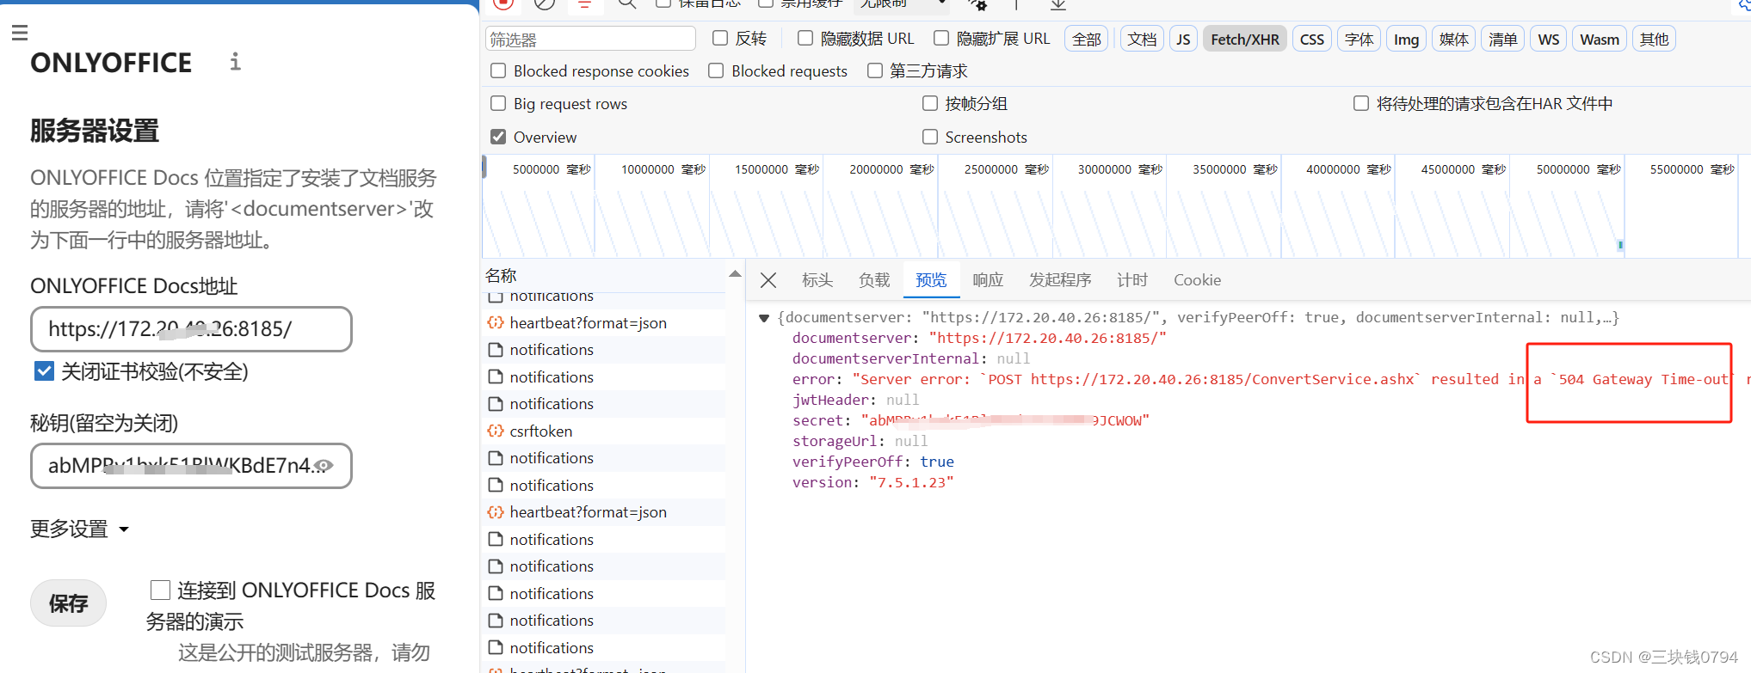The width and height of the screenshot is (1751, 673).
Task: Open the throttling 无限制 dropdown
Action: pyautogui.click(x=902, y=5)
